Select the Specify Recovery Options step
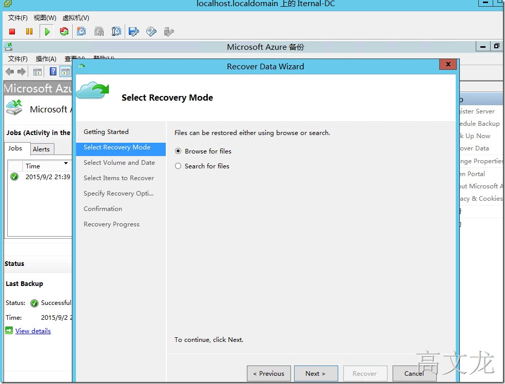 point(119,194)
